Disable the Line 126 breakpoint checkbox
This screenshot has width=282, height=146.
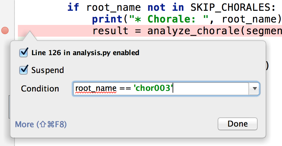tap(24, 53)
